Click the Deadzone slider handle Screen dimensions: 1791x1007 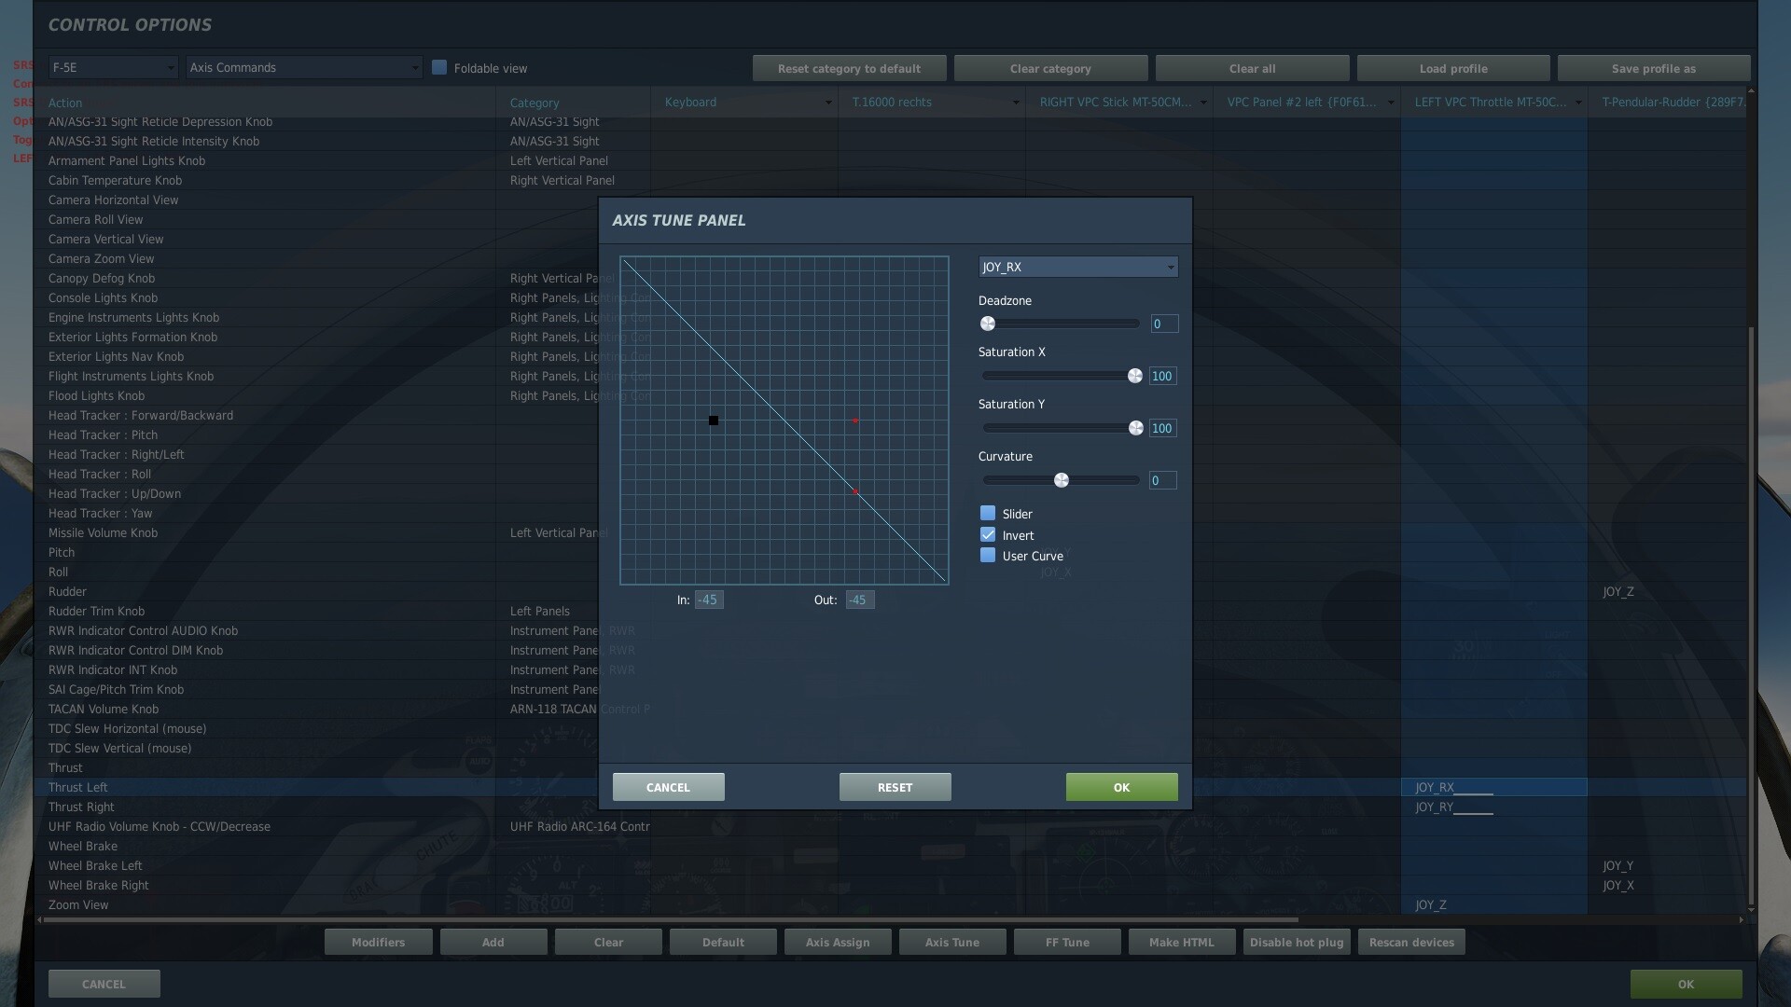pos(988,324)
